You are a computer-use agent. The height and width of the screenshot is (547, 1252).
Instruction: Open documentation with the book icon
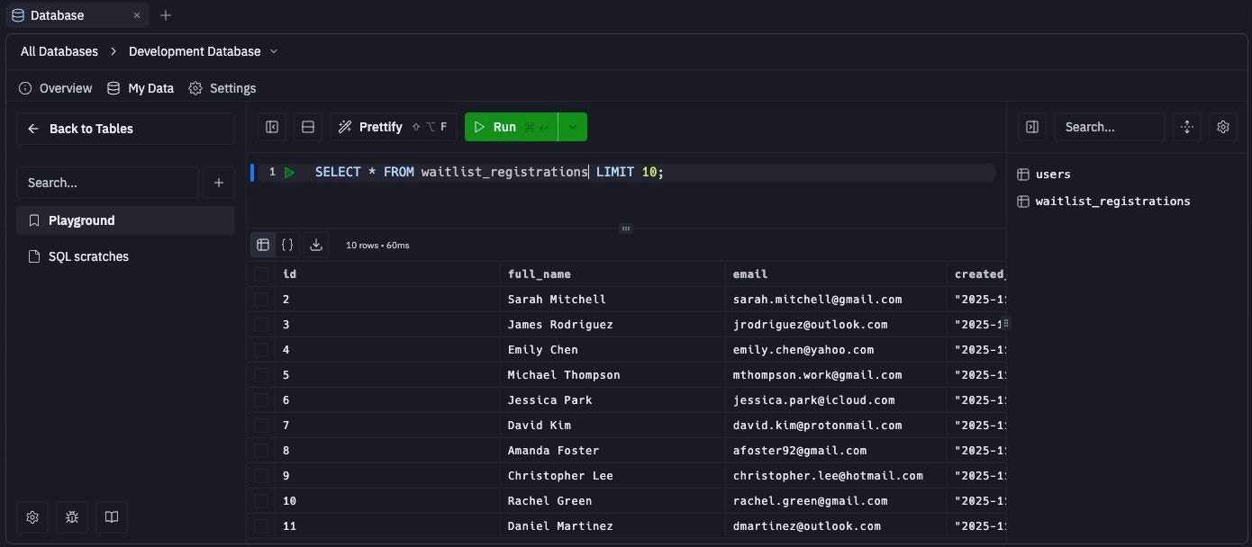point(111,517)
